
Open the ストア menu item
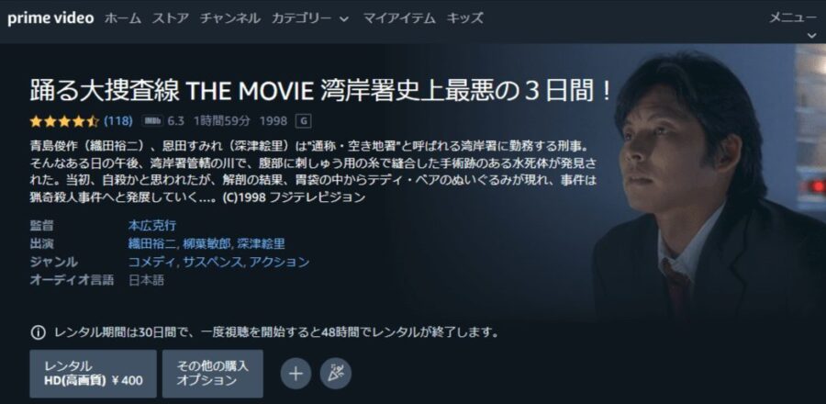coord(171,18)
